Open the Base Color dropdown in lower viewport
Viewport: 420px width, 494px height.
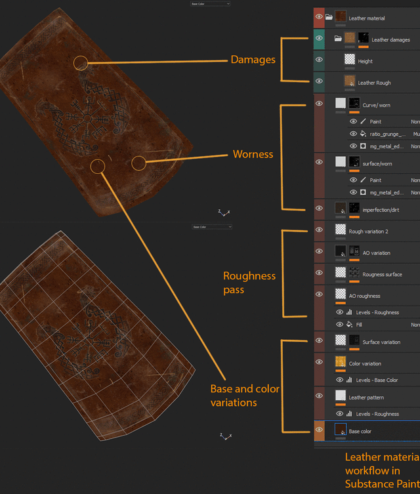pyautogui.click(x=211, y=227)
